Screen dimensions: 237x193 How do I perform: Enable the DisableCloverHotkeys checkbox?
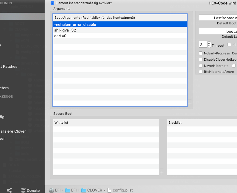point(201,59)
